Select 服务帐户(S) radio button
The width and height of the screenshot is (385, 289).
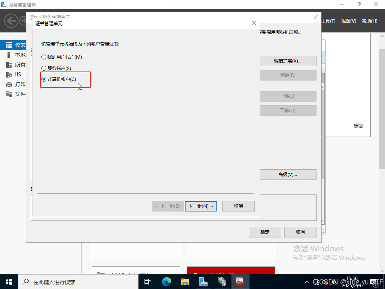coord(44,68)
